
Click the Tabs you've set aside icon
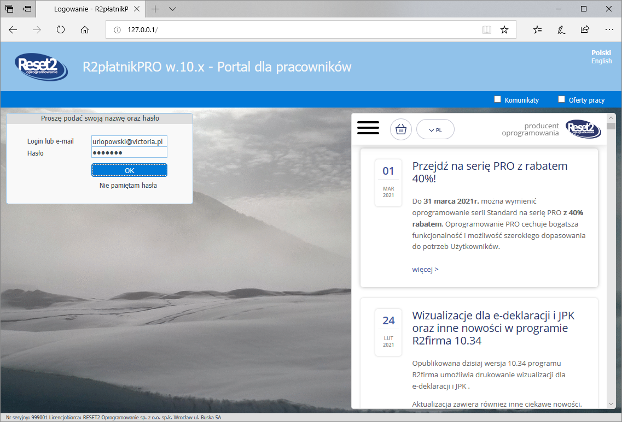9,9
